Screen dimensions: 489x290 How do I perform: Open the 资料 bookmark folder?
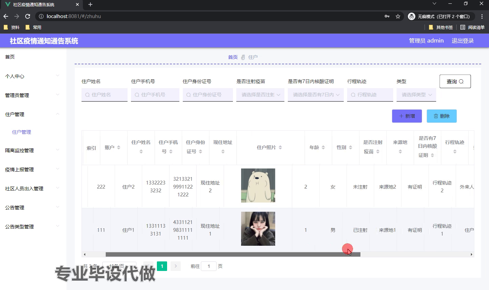[x=12, y=27]
